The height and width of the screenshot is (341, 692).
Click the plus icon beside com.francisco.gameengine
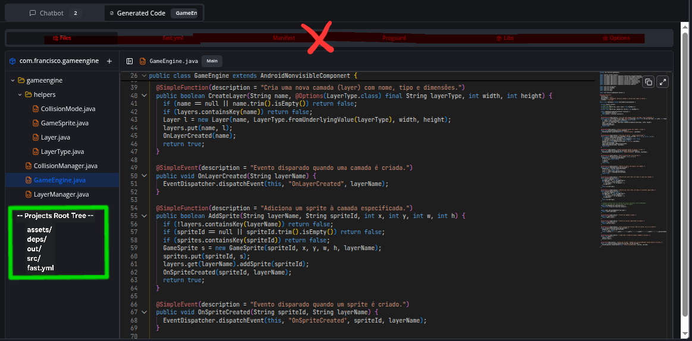109,61
